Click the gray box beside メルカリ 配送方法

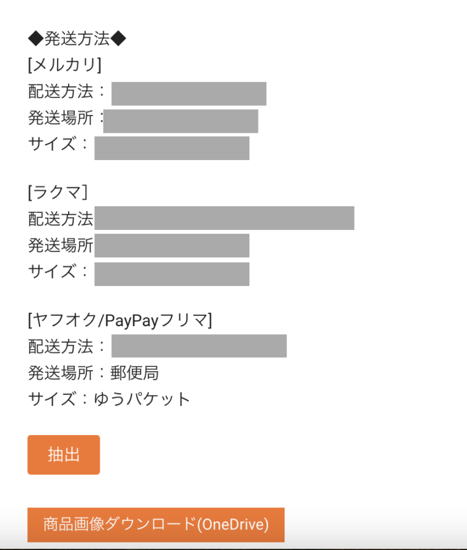click(x=189, y=93)
